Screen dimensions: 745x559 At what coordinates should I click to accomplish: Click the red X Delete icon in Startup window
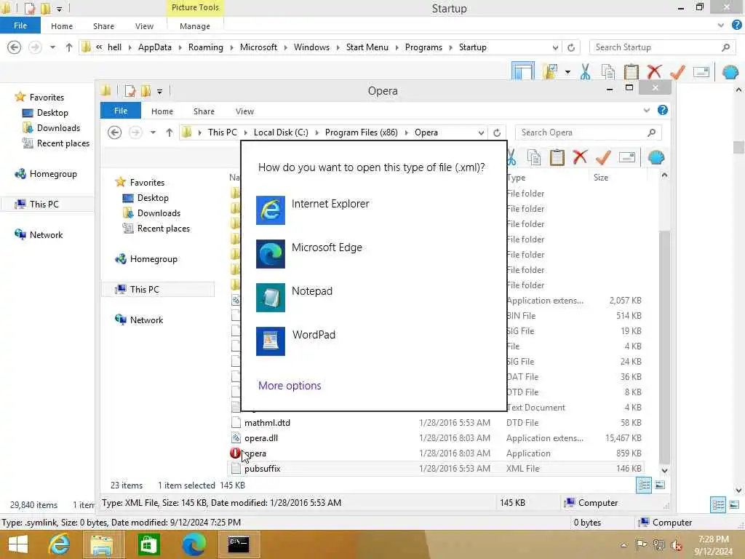pos(654,72)
